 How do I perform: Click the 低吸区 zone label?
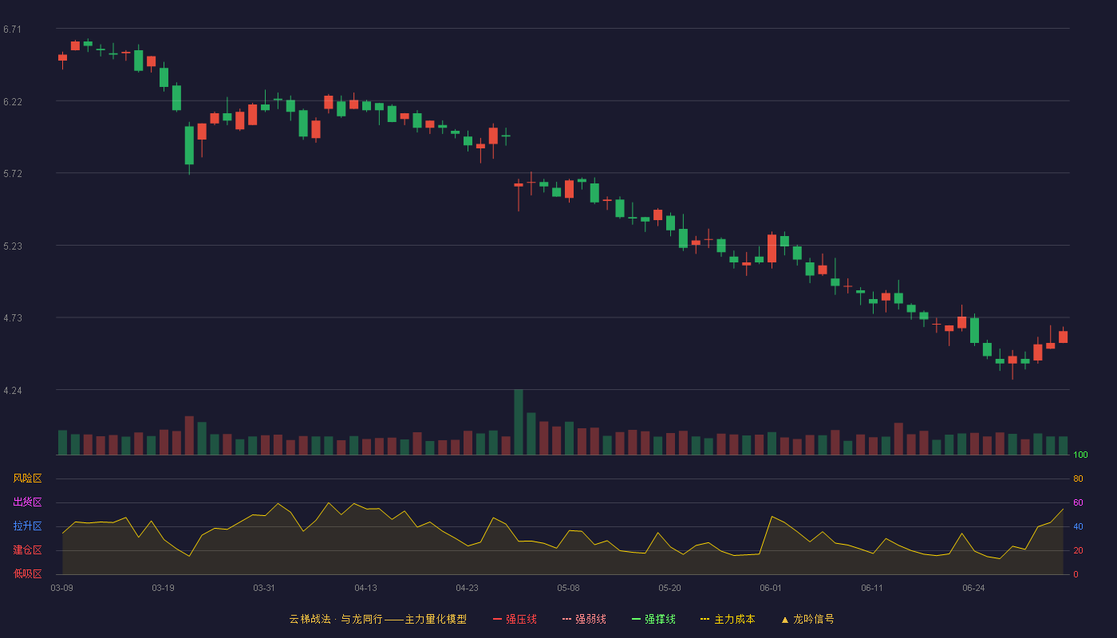[x=27, y=574]
